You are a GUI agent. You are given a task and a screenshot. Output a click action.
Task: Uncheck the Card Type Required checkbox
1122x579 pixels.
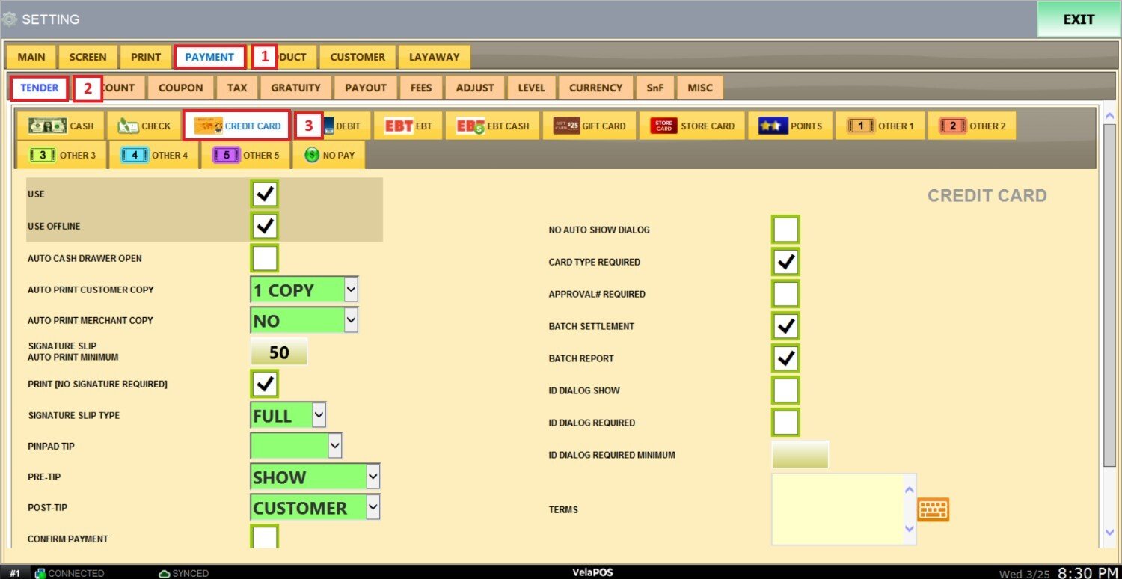[x=785, y=263]
